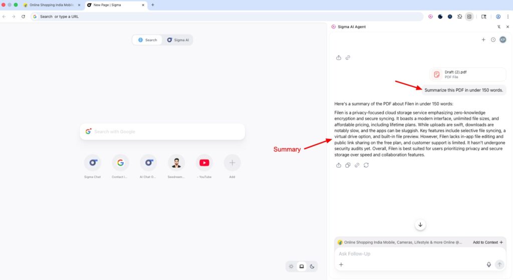Enable dark mode moon toggle
Viewport: 513px width, 280px height.
click(x=312, y=266)
